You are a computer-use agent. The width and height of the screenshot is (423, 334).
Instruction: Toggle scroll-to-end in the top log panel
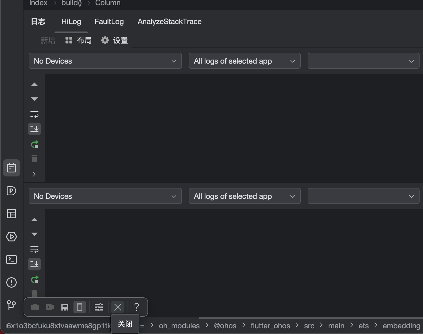click(x=34, y=129)
